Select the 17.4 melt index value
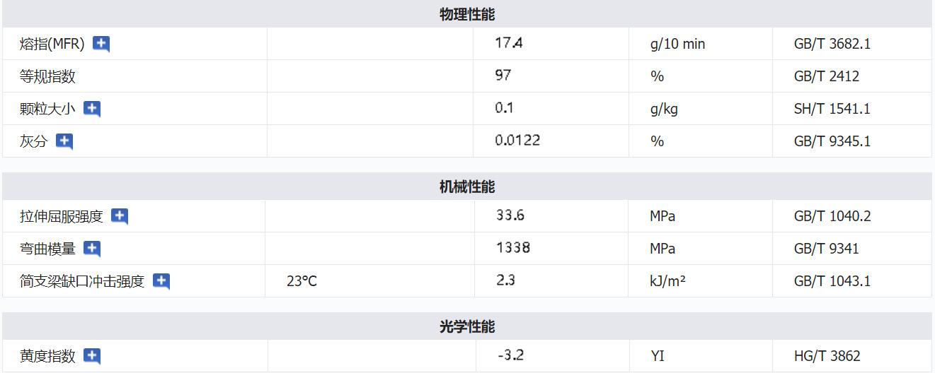This screenshot has height=373, width=935. 509,43
